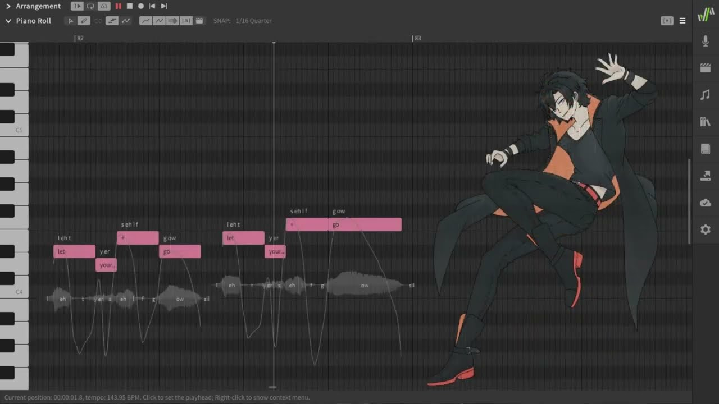
Task: Toggle the metronome button
Action: (x=104, y=6)
